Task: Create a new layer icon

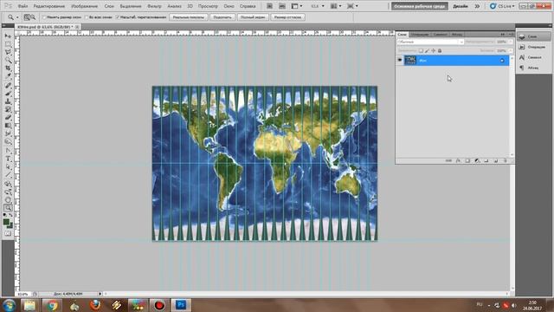Action: 496,160
